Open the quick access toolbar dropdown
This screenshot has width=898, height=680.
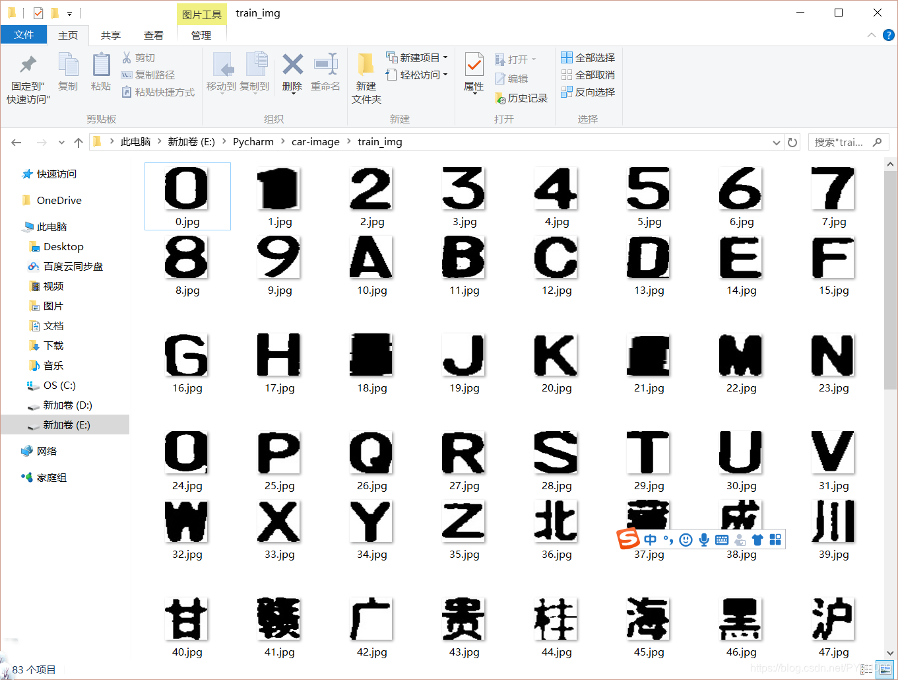[70, 13]
